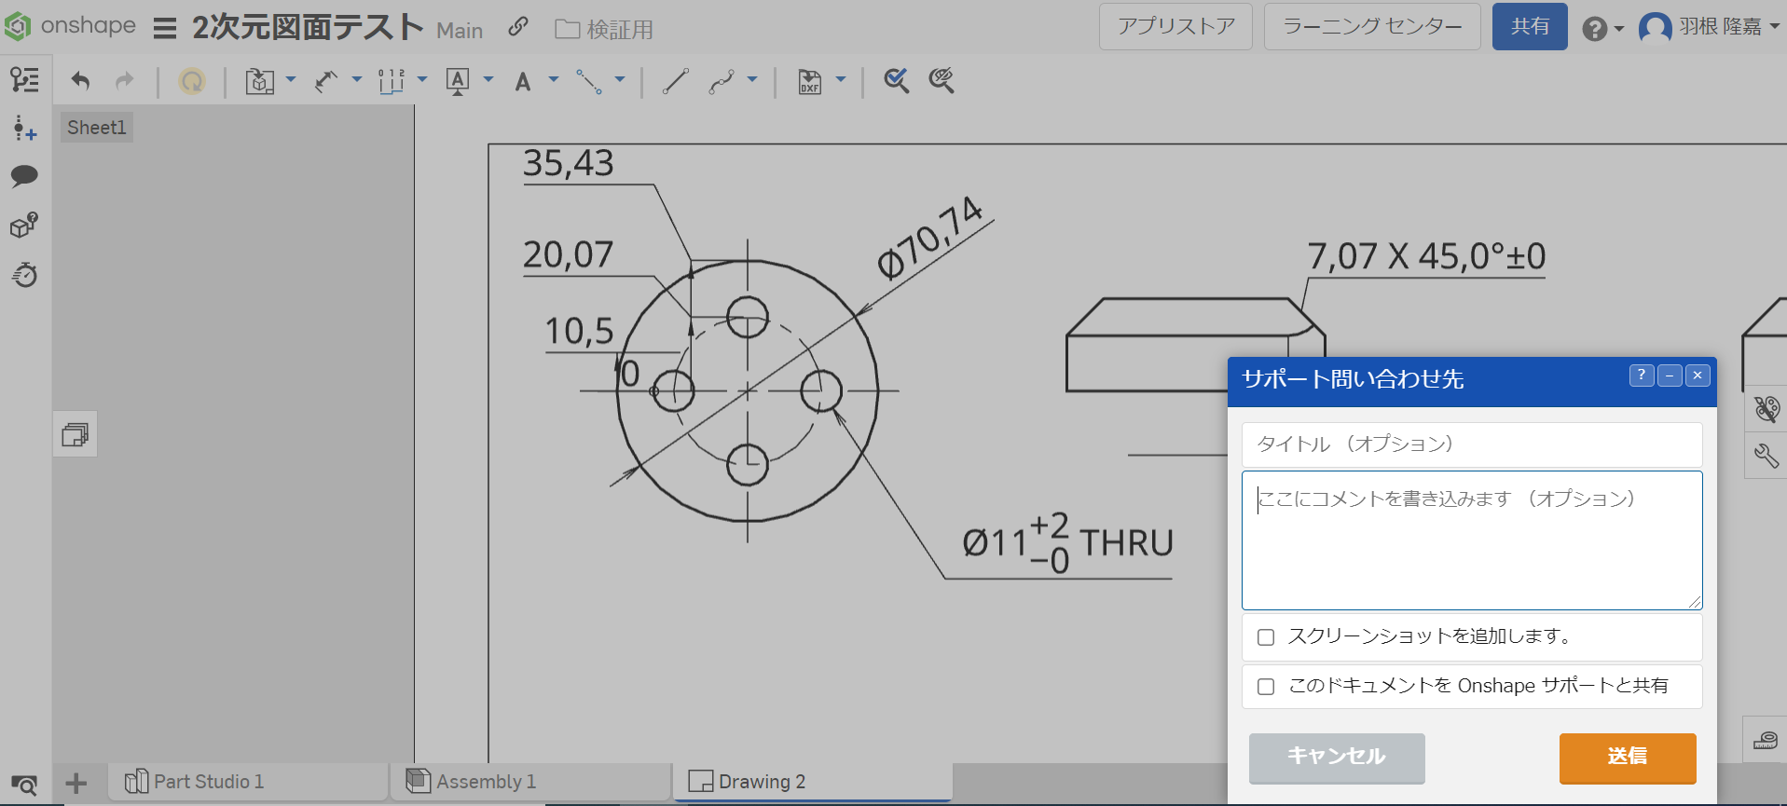Open the Onshape logo home link
This screenshot has width=1787, height=806.
point(70,26)
